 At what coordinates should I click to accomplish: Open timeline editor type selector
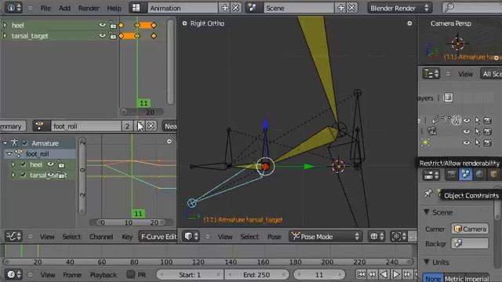pos(13,274)
